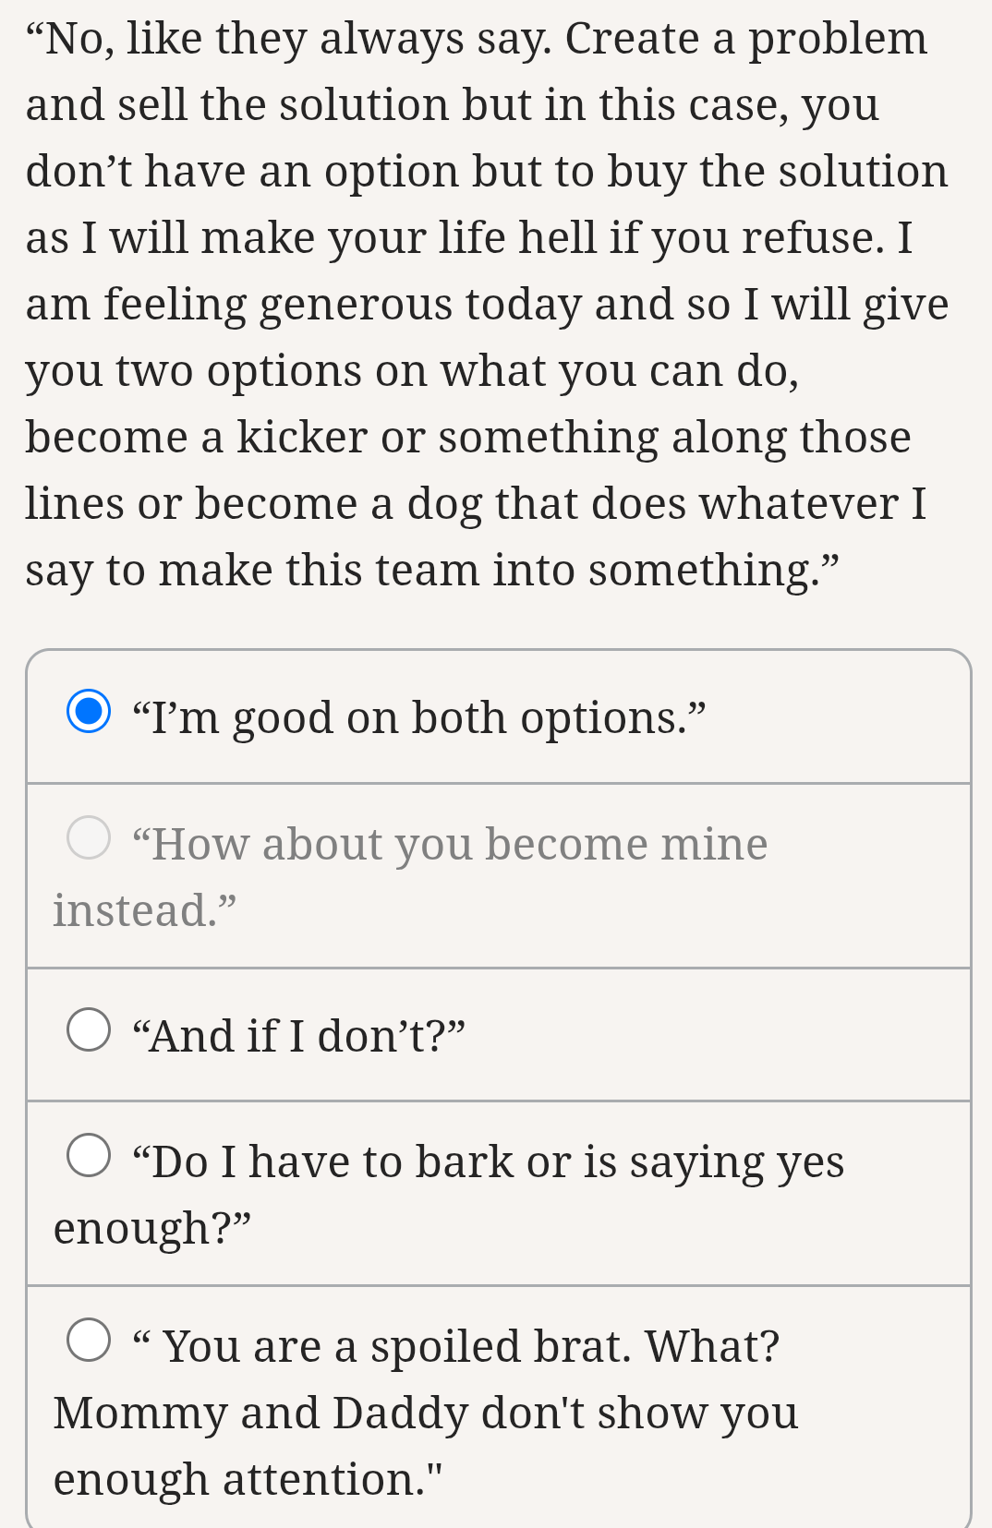992x1528 pixels.
Task: Choose the "And if I don't?" radio button
Action: point(89,1029)
